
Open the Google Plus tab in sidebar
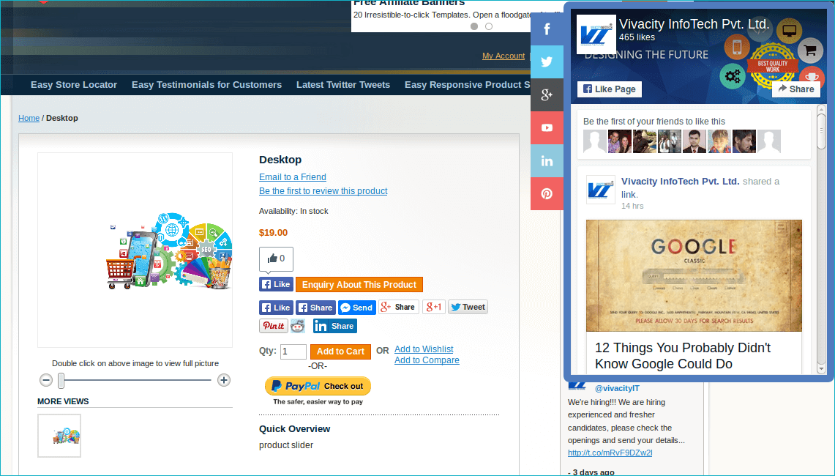547,95
